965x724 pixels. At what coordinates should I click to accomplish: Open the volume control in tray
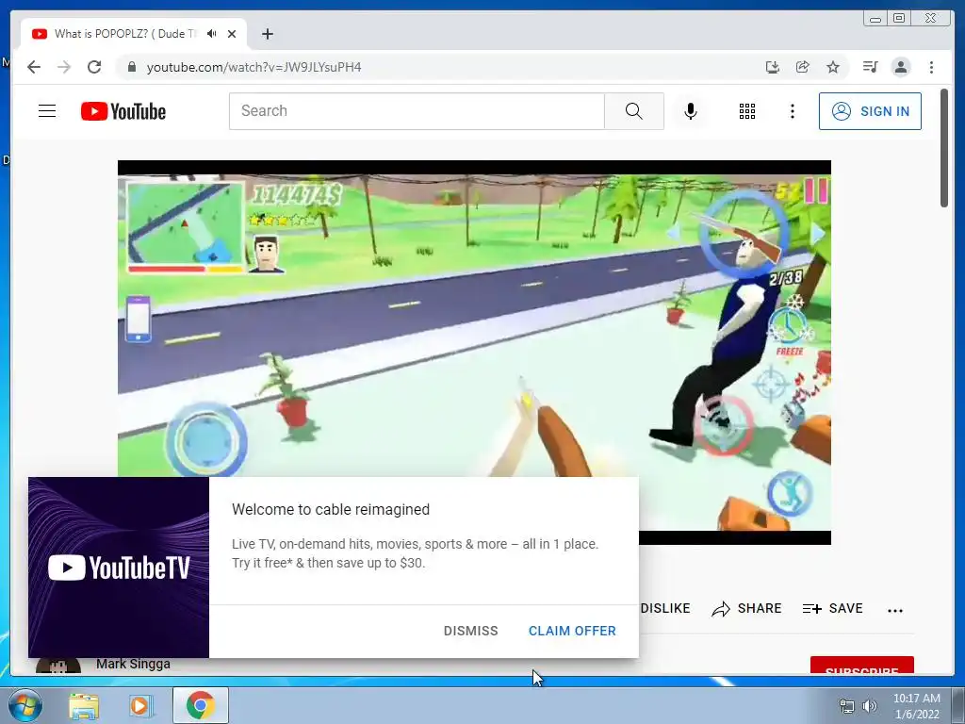click(870, 706)
